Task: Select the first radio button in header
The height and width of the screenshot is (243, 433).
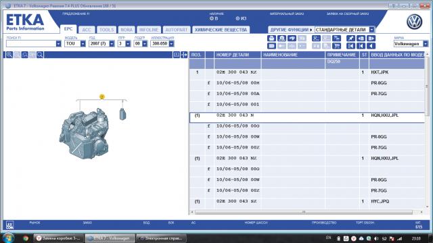Action: coord(212,18)
